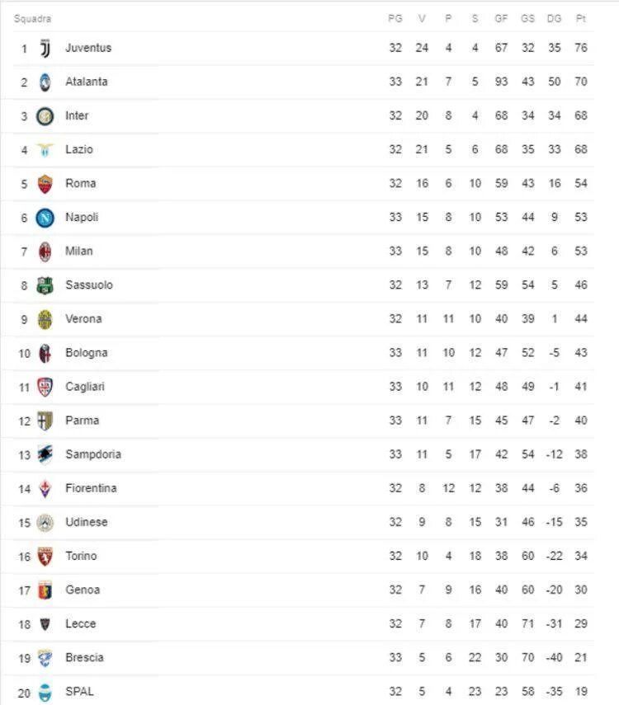This screenshot has height=705, width=619.
Task: Click the Roma club crest icon
Action: (45, 184)
